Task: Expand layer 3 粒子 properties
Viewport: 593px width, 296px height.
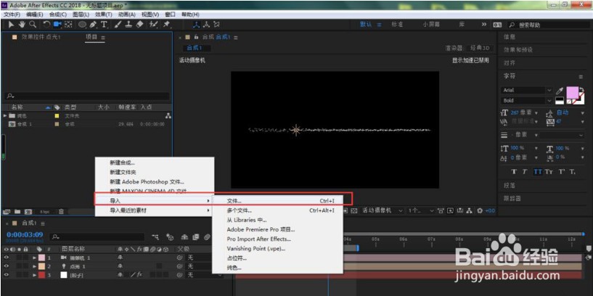Action: 35,275
